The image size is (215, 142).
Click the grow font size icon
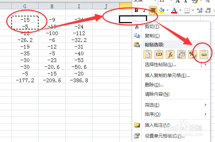tap(178, 1)
